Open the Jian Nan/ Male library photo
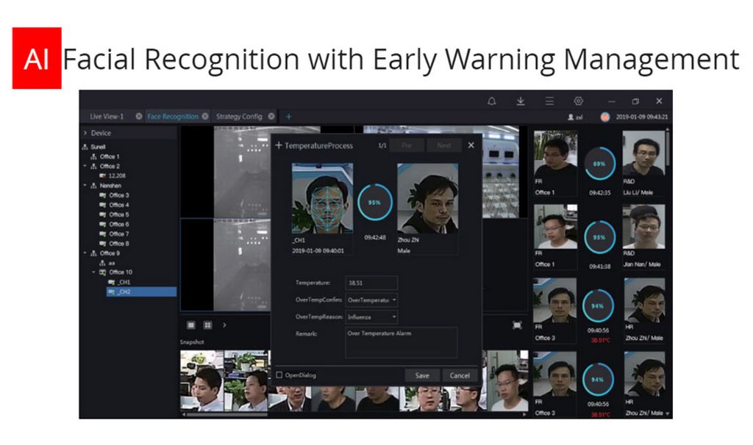 click(x=644, y=227)
